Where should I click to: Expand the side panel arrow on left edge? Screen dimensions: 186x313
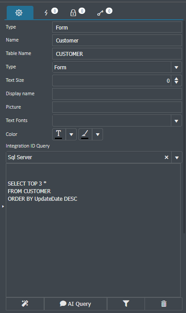[x=3, y=206]
